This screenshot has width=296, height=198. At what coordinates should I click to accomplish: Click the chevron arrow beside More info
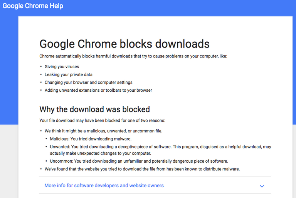tap(262, 186)
